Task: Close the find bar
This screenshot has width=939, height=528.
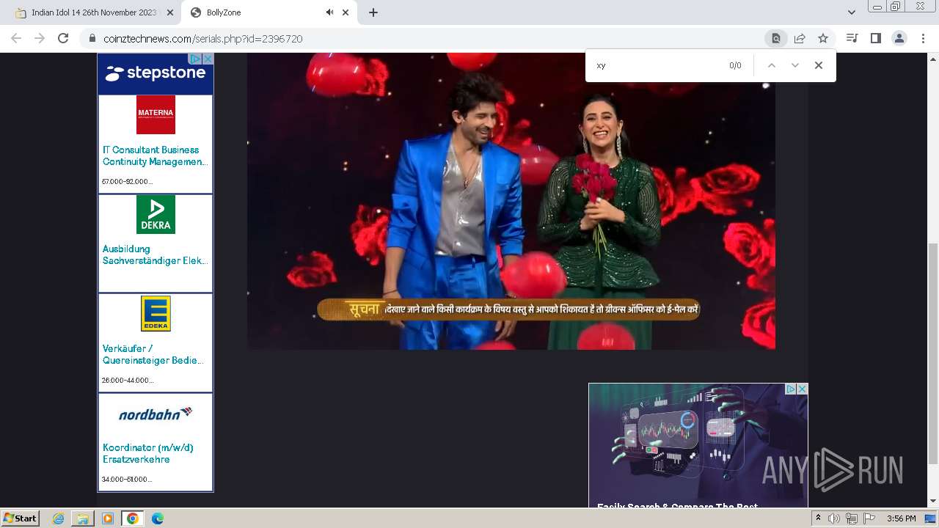Action: click(819, 65)
